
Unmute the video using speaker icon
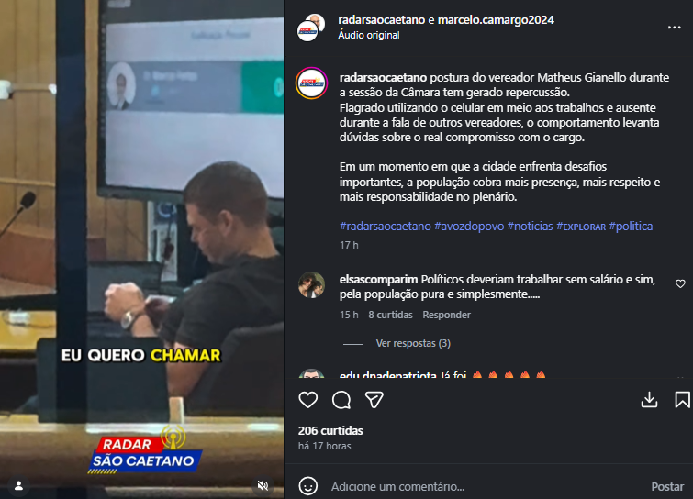tap(263, 486)
